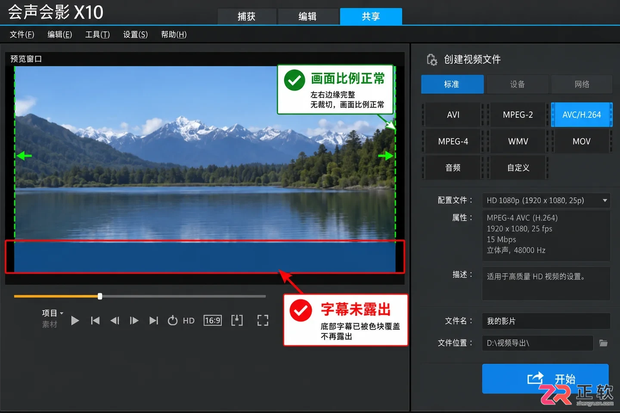Screen dimensions: 620x413
Task: Select the 标准 output category
Action: click(x=452, y=84)
